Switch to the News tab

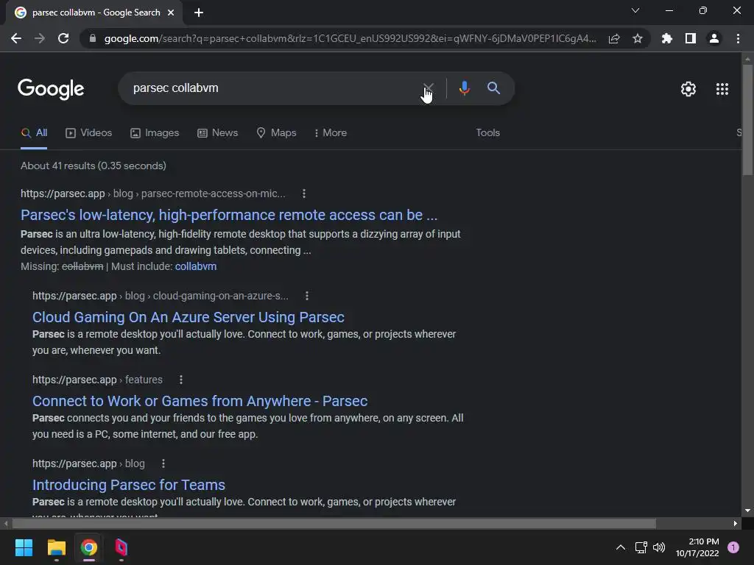[218, 133]
